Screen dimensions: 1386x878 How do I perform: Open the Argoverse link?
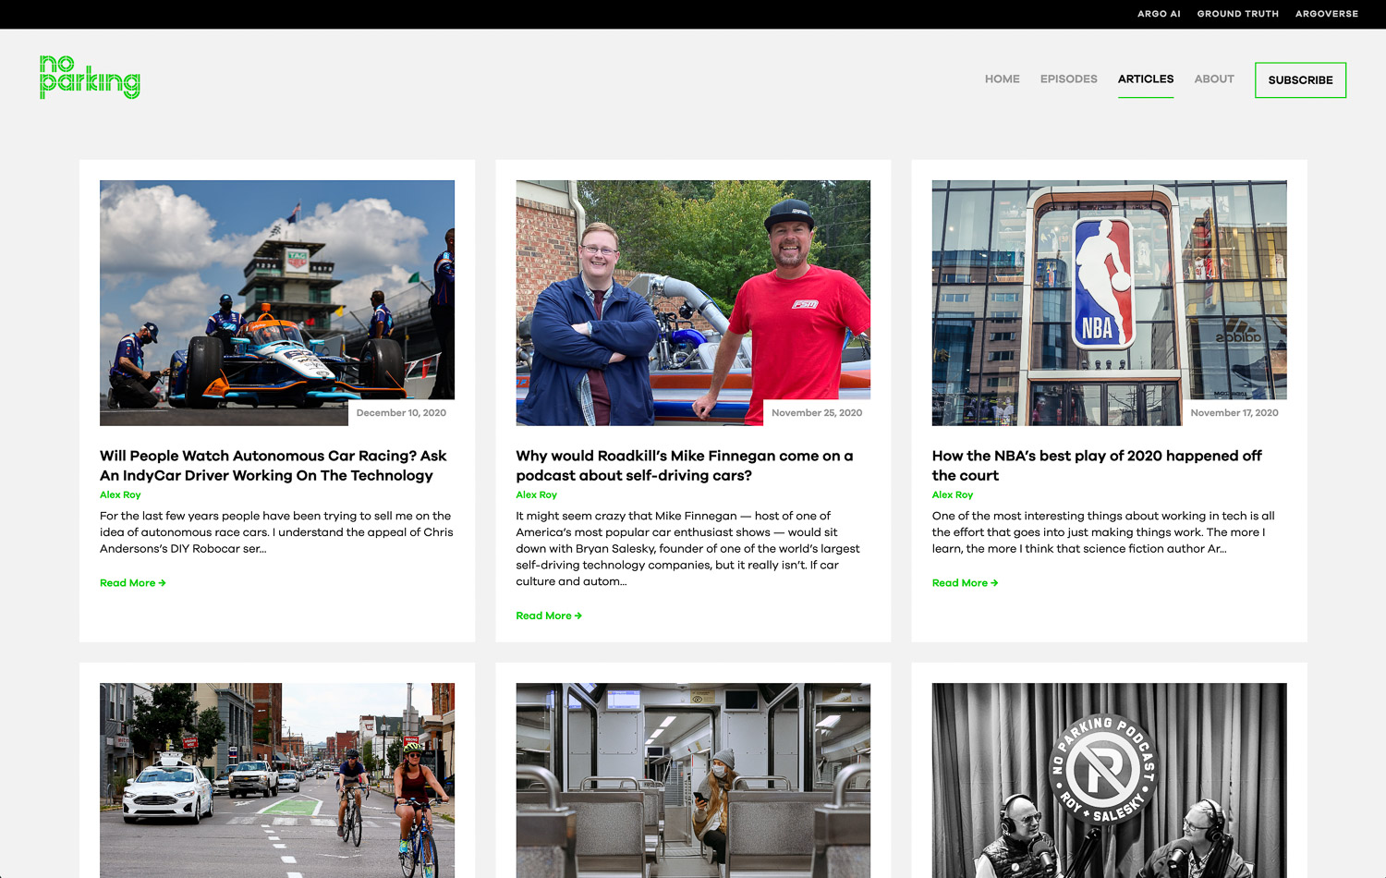click(x=1327, y=14)
